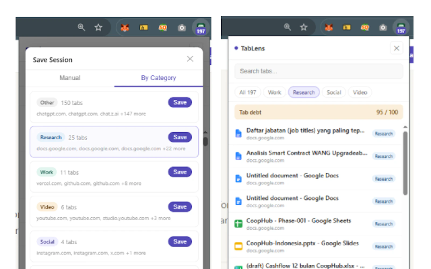Select the Video filter chip in TabLens
Screen dimensions: 431x269
pos(360,92)
